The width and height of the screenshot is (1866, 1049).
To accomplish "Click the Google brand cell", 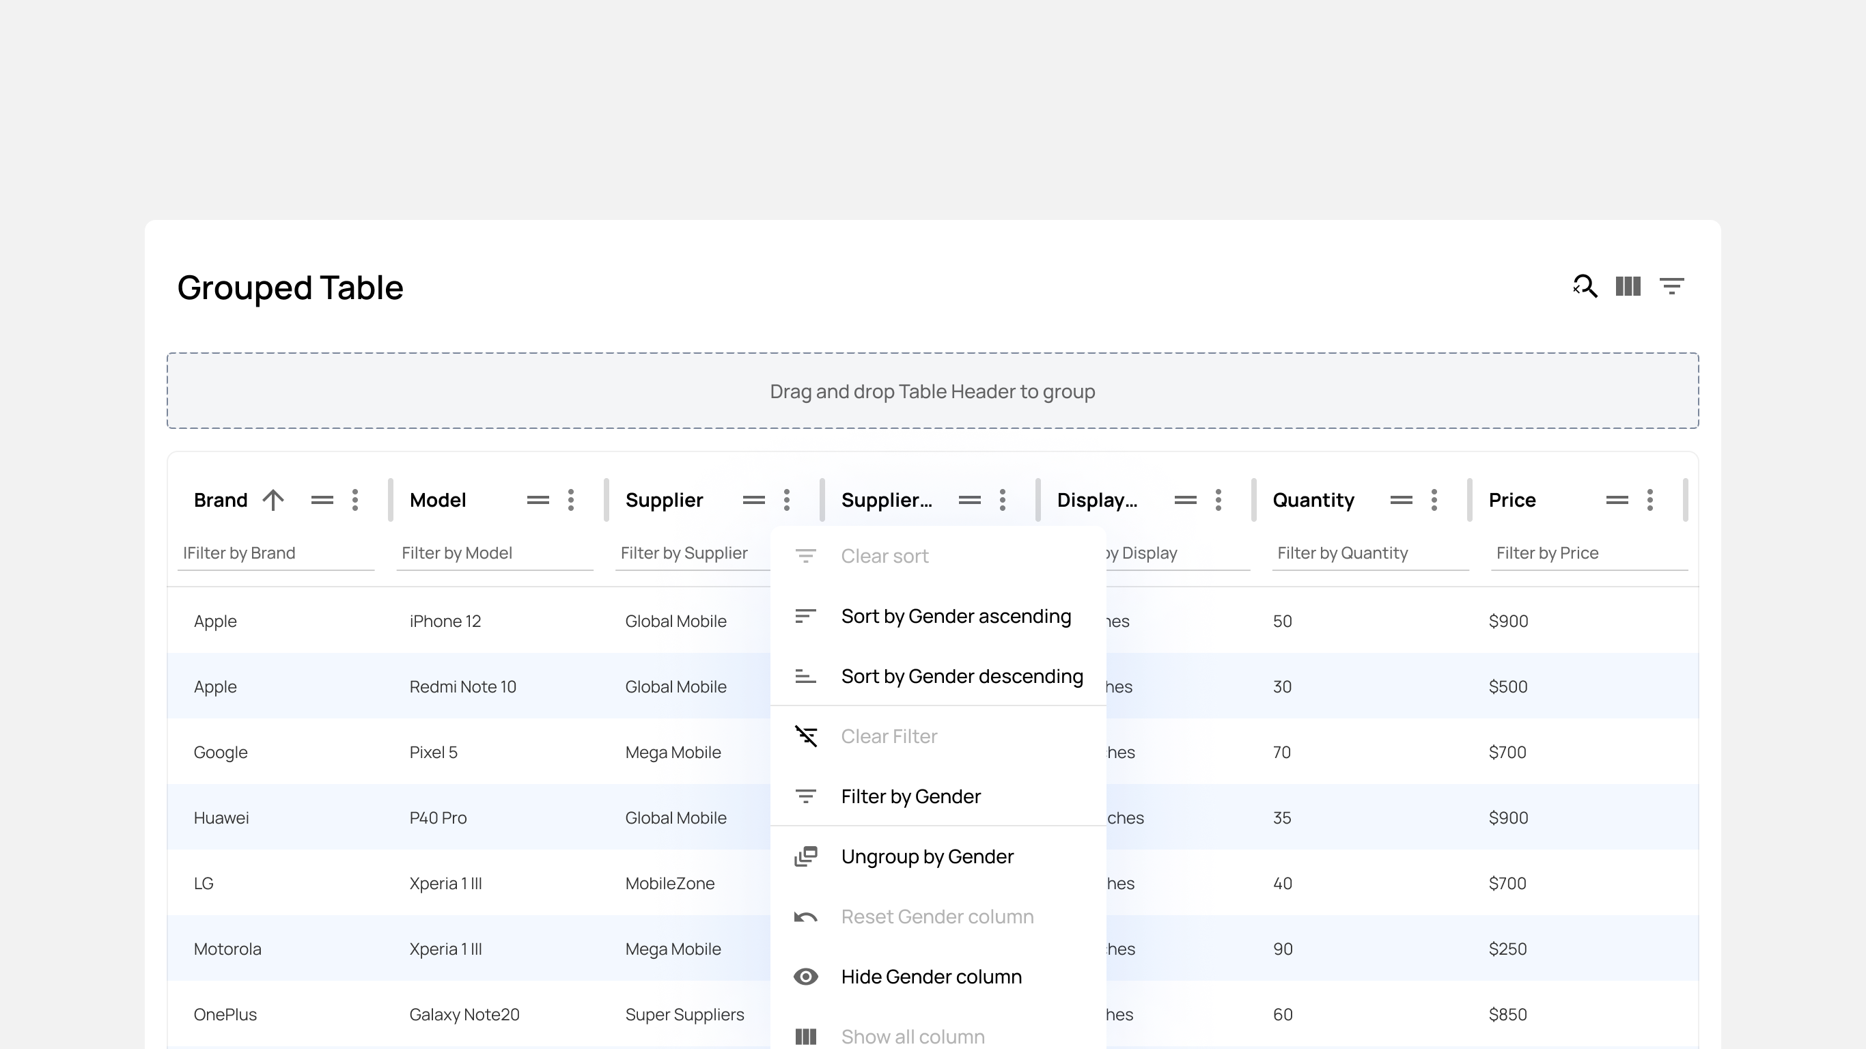I will pyautogui.click(x=220, y=753).
